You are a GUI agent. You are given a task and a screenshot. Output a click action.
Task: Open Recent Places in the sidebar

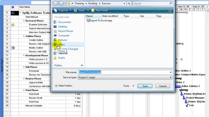[66, 31]
